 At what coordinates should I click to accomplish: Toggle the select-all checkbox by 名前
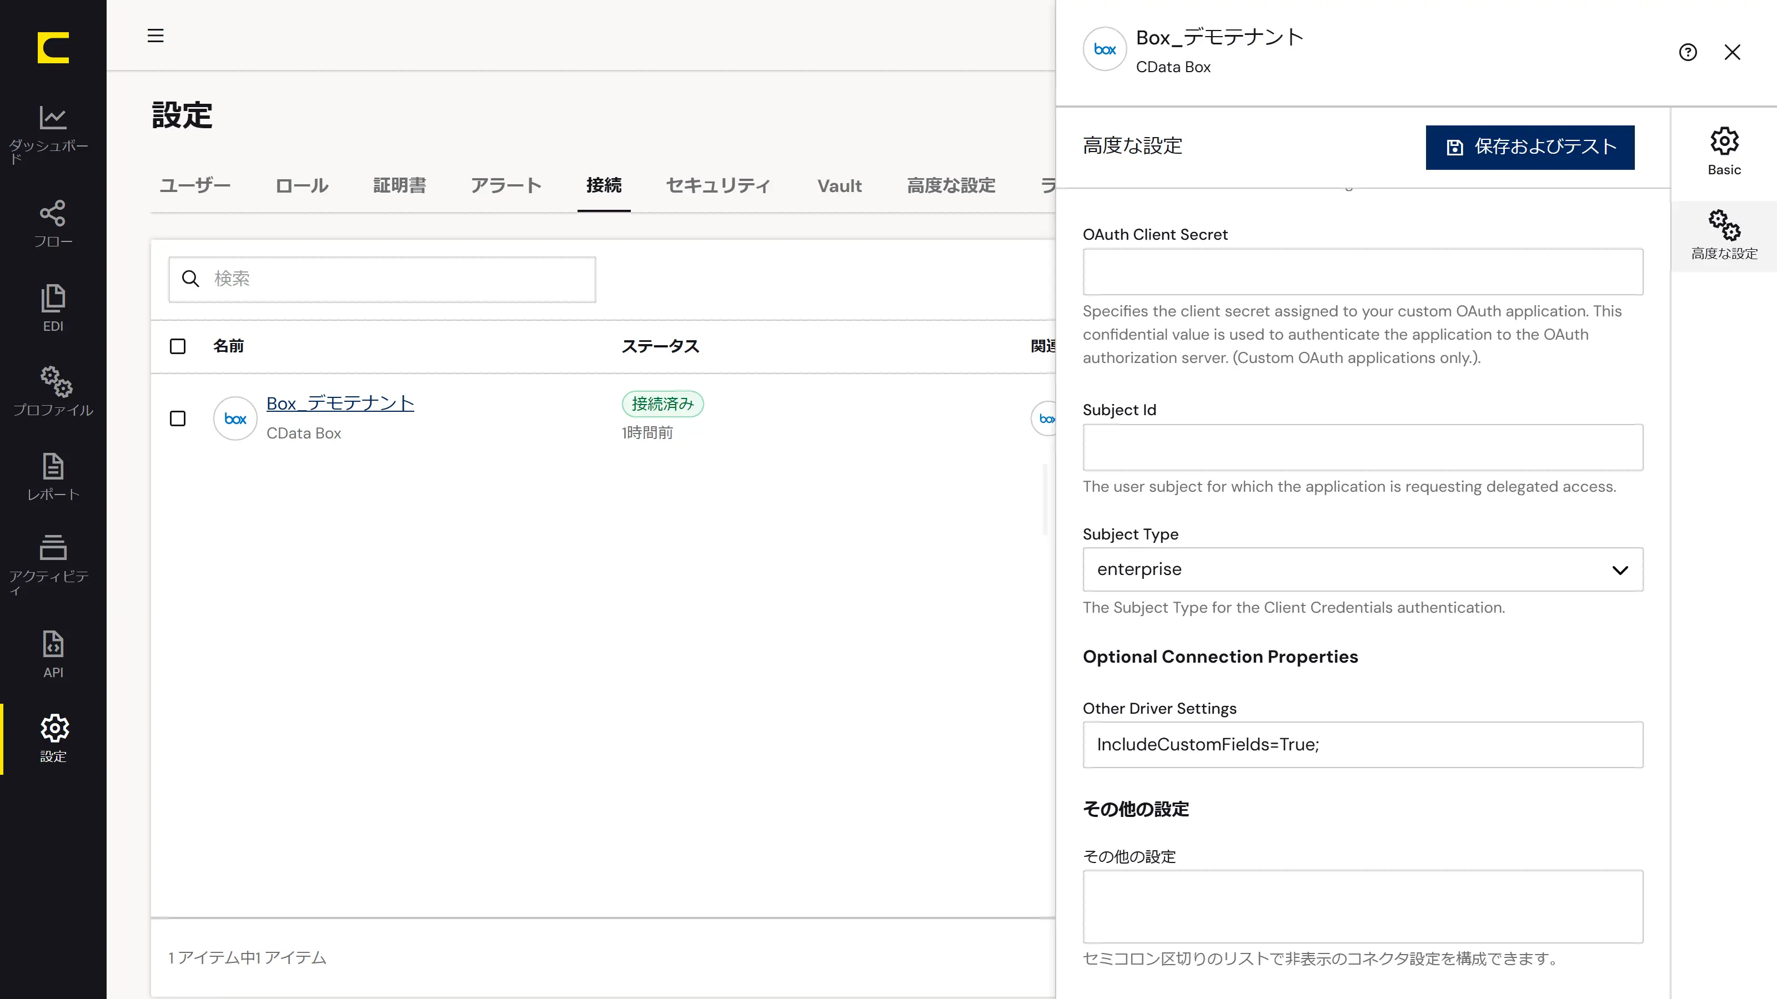(178, 346)
